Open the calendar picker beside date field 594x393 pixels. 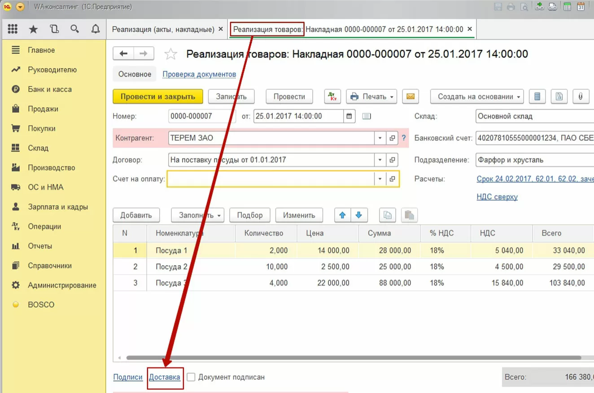pos(349,116)
